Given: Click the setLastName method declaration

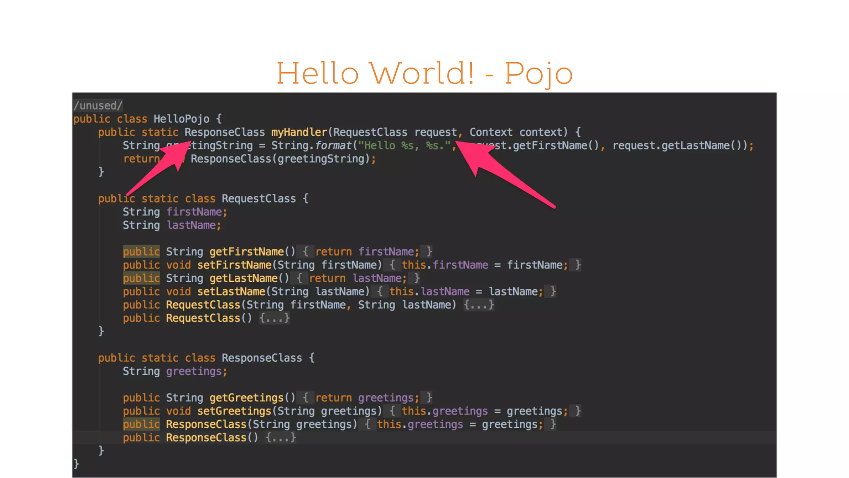Looking at the screenshot, I should click(x=231, y=292).
